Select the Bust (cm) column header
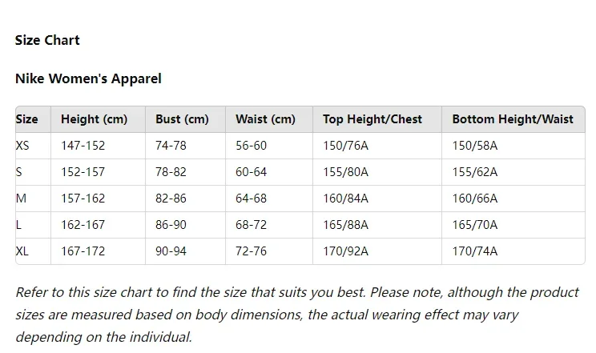 click(x=182, y=119)
